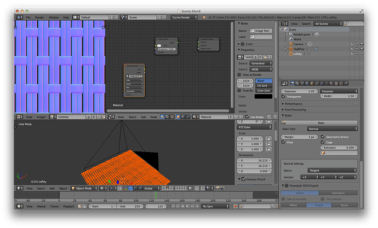Open the Scene properties tab
Image resolution: width=378 pixels, height=228 pixels.
pos(302,83)
